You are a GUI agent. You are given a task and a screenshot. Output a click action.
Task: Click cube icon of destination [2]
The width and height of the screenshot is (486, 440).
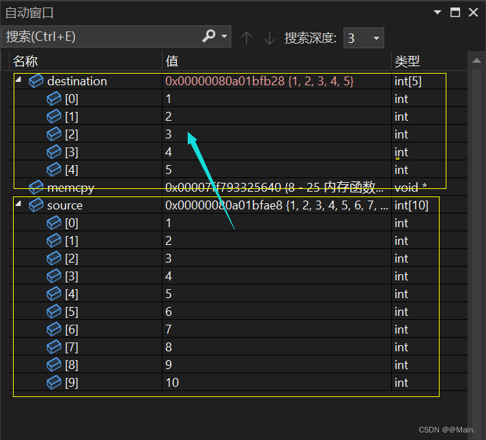click(x=54, y=134)
